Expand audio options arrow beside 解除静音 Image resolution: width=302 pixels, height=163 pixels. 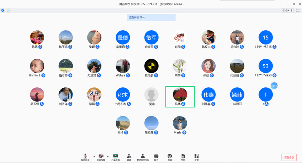point(93,156)
